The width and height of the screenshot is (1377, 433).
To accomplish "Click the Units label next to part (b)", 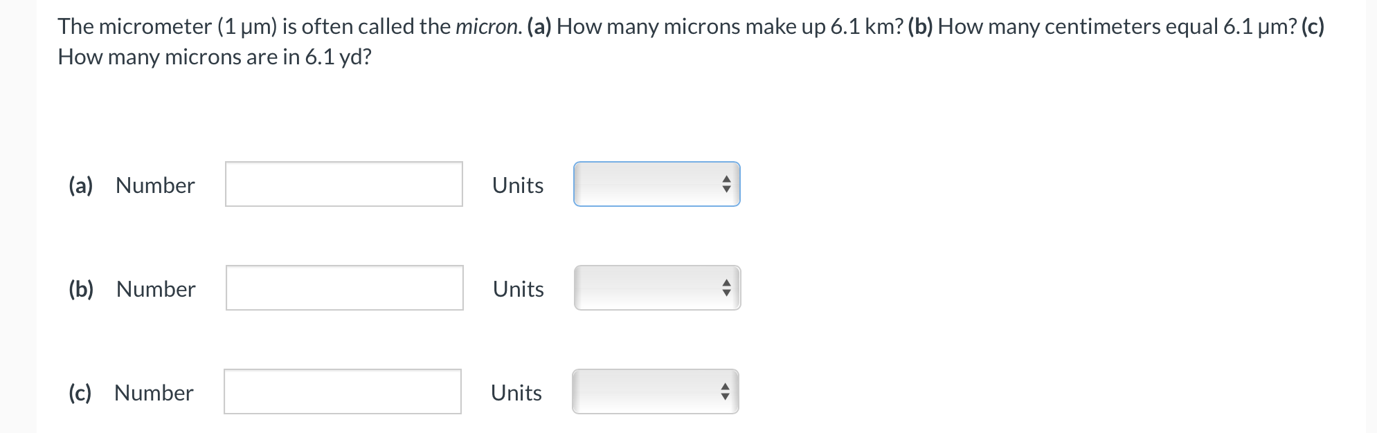I will (x=516, y=290).
